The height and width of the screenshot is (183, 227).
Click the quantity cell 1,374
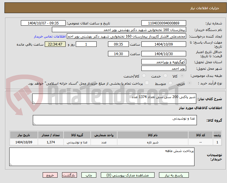point(51,142)
